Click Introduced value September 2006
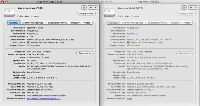The height and width of the screenshot is (106, 200). (35, 28)
